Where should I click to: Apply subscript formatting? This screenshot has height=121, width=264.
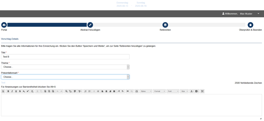[24, 91]
